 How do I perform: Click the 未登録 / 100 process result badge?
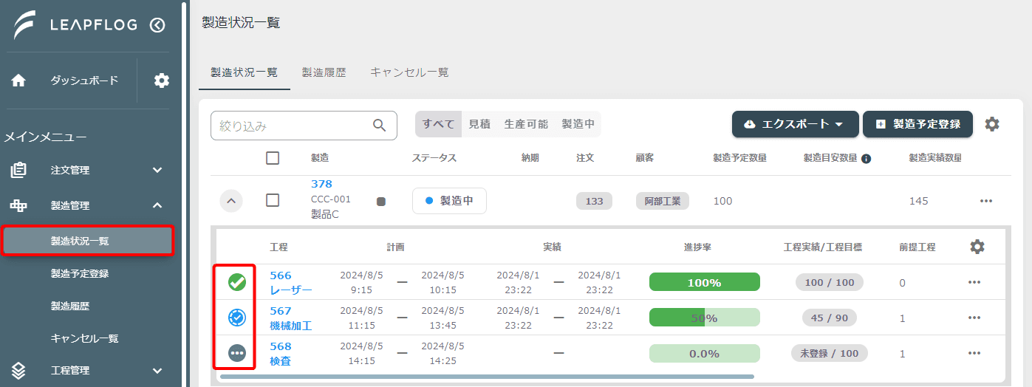830,353
